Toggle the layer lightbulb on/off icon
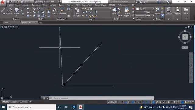 83,9
